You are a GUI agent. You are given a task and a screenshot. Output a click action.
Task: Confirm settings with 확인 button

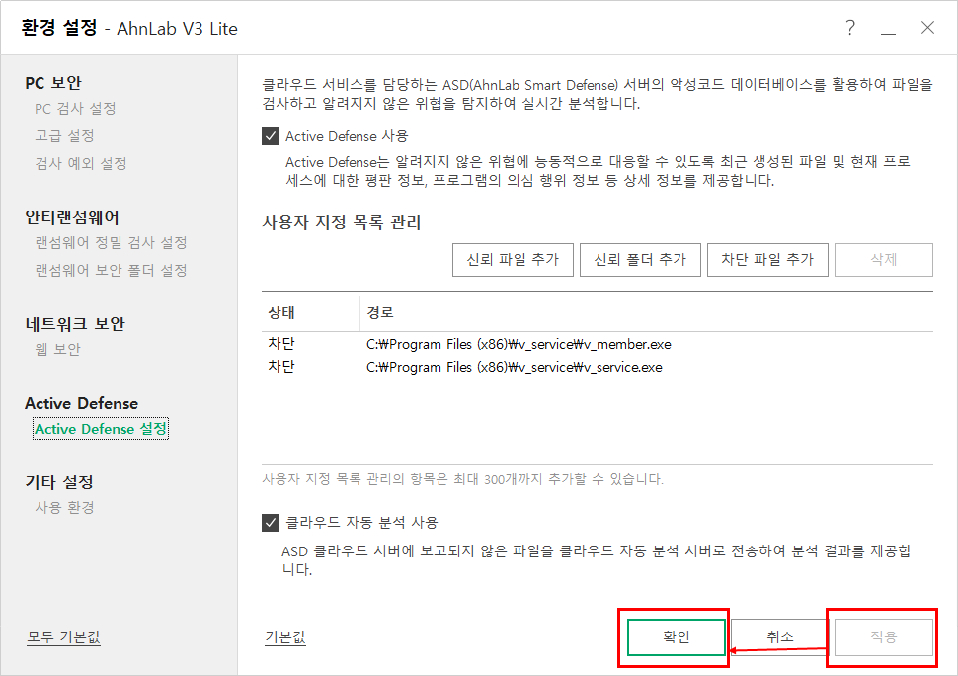pos(677,637)
